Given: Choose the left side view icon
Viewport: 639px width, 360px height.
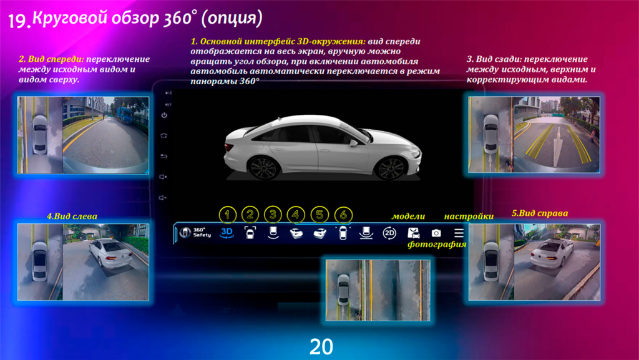Looking at the screenshot, I should coord(296,233).
